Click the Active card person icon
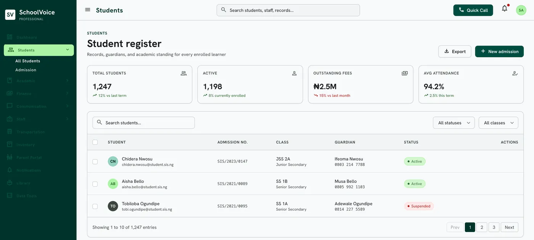 point(294,73)
